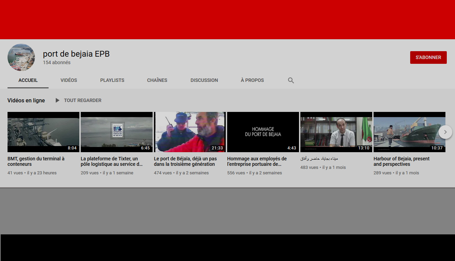
Task: Click the channel name 'port de bejaia EPB'
Action: pyautogui.click(x=76, y=54)
